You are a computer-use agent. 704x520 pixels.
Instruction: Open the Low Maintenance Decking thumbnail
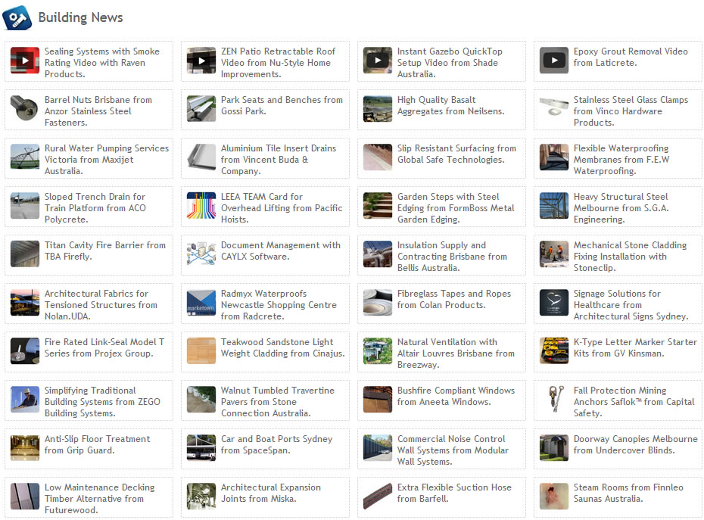click(25, 497)
